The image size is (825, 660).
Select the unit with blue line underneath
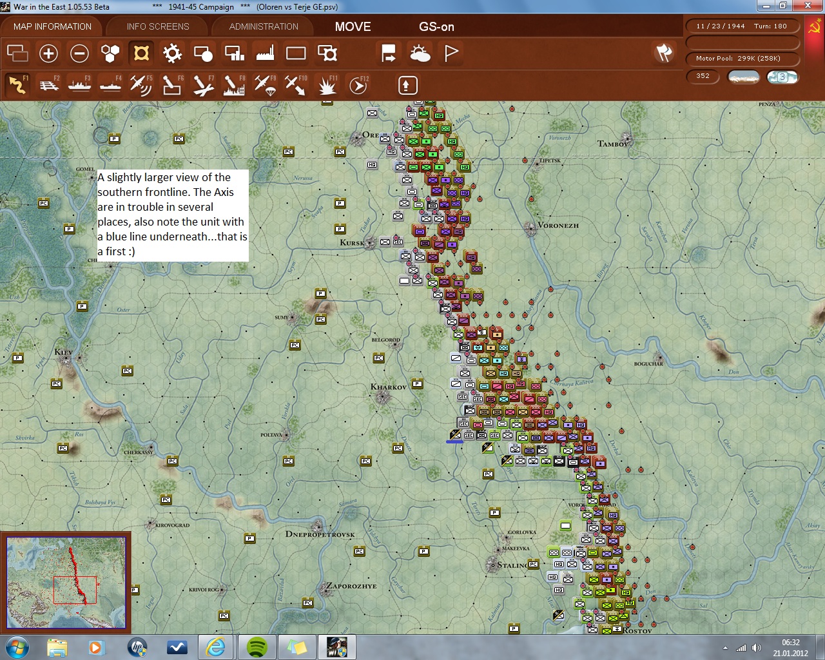coord(455,434)
